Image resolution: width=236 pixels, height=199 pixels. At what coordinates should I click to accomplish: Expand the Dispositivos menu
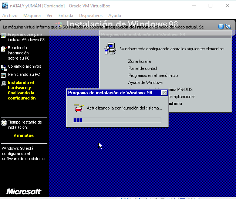coord(91,16)
